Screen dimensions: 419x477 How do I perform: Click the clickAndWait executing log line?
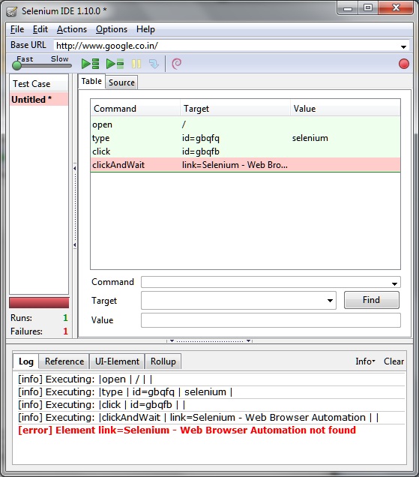(x=198, y=417)
